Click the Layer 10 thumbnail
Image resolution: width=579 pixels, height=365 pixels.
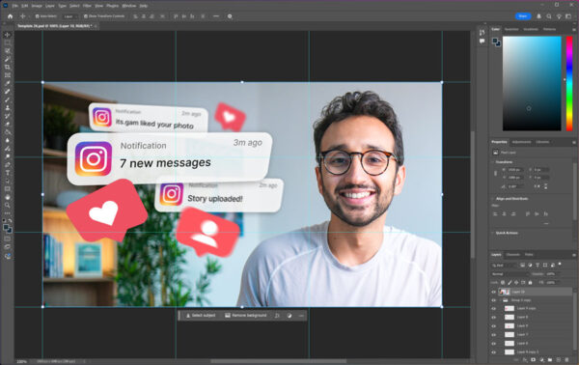505,292
